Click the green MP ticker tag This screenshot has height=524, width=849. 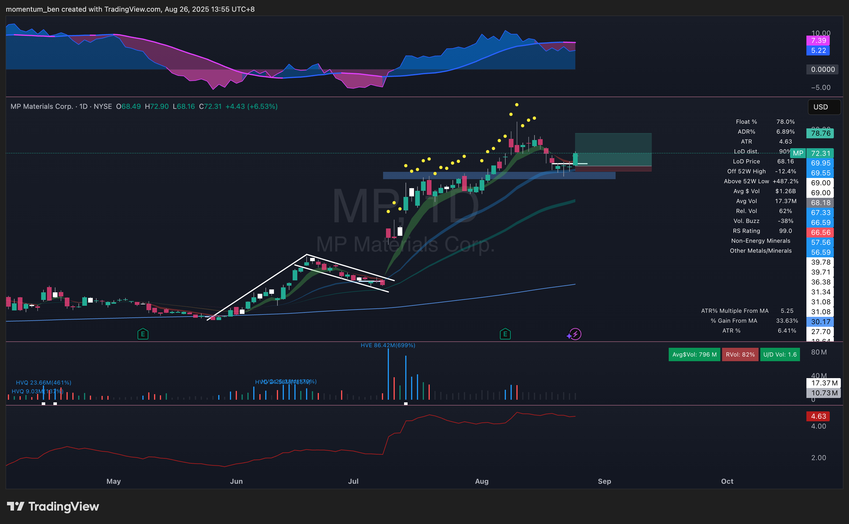coord(797,153)
